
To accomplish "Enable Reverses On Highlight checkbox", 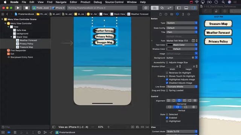I will click(167, 73).
